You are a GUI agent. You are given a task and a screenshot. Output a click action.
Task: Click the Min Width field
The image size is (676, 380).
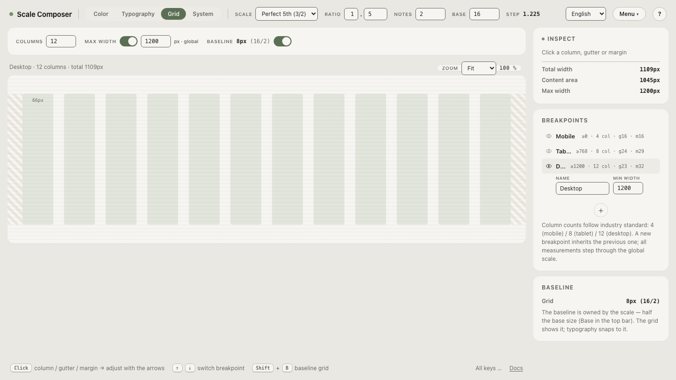pyautogui.click(x=628, y=188)
